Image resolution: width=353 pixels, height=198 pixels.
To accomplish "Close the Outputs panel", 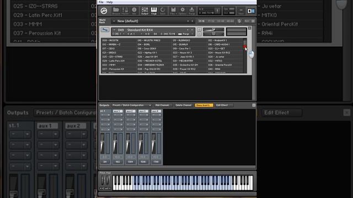I will click(254, 105).
